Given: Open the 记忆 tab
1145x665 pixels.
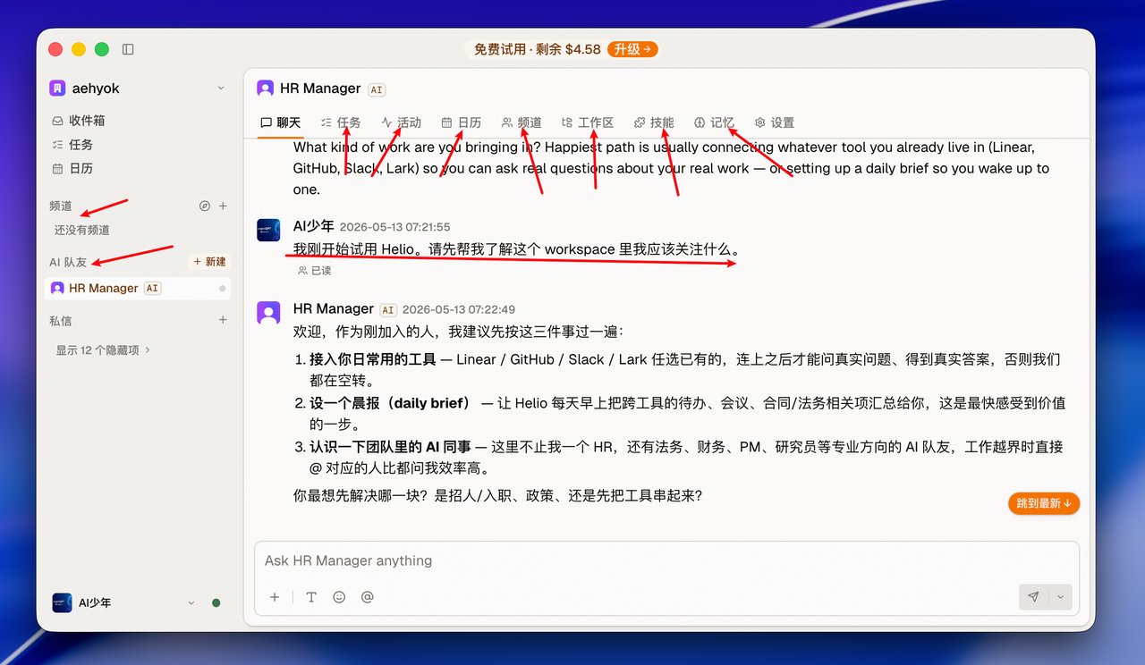Looking at the screenshot, I should point(714,122).
